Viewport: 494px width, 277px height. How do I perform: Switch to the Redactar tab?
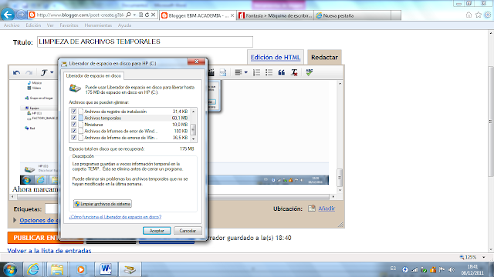[324, 58]
